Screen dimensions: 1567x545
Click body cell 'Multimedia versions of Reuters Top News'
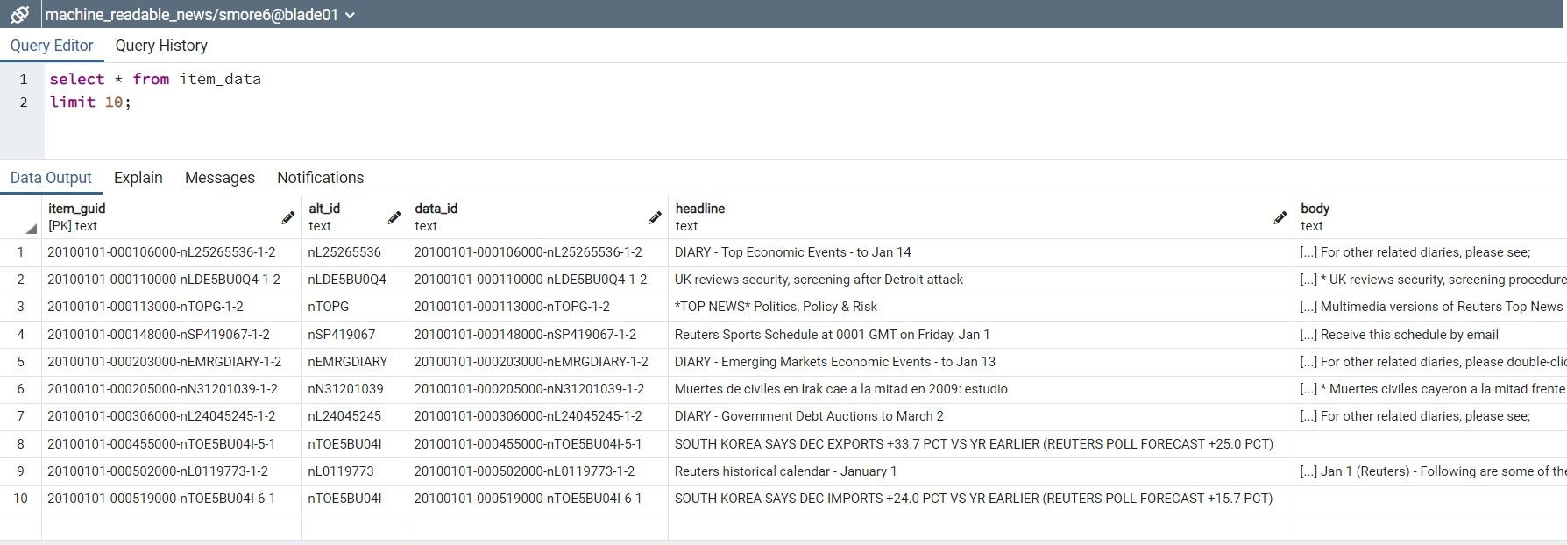tap(1430, 307)
